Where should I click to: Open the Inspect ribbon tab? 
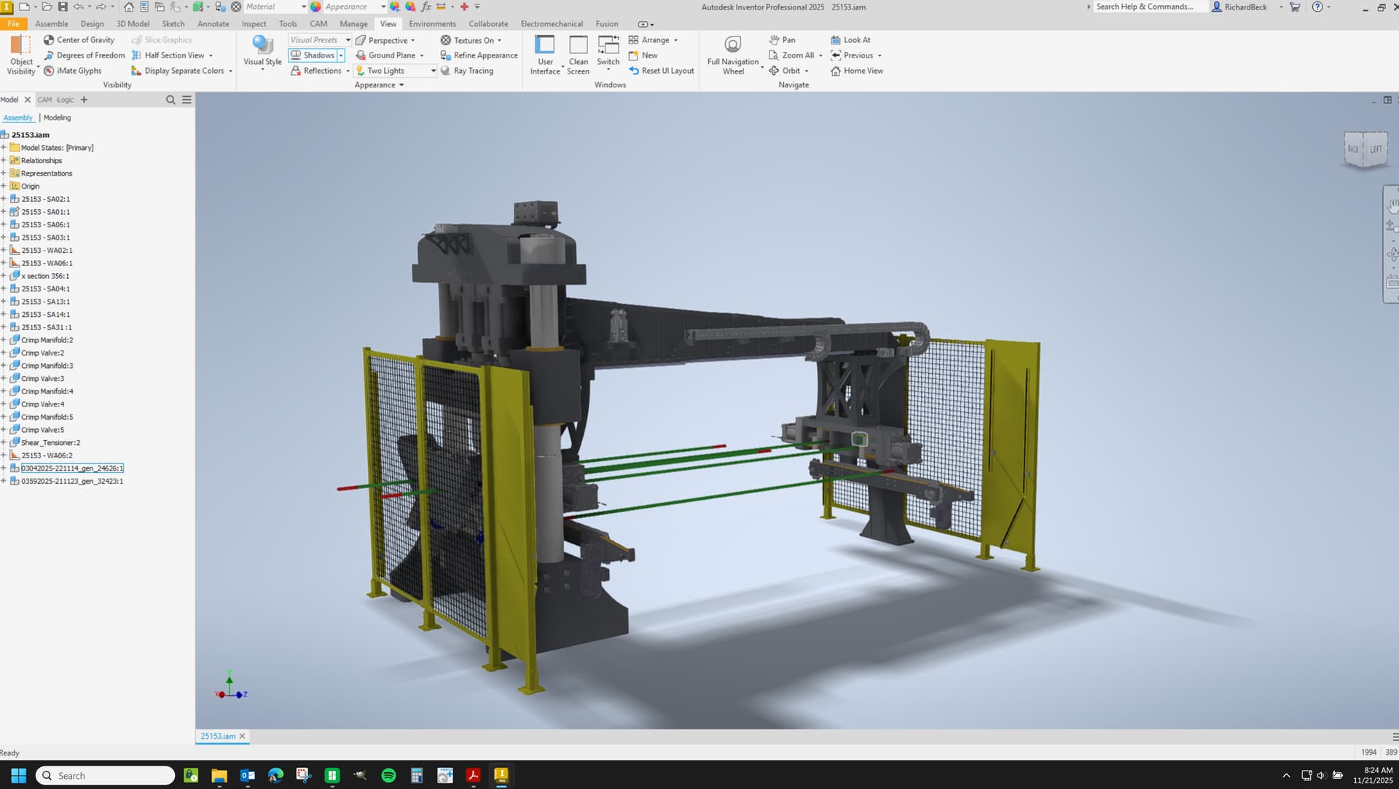[254, 24]
